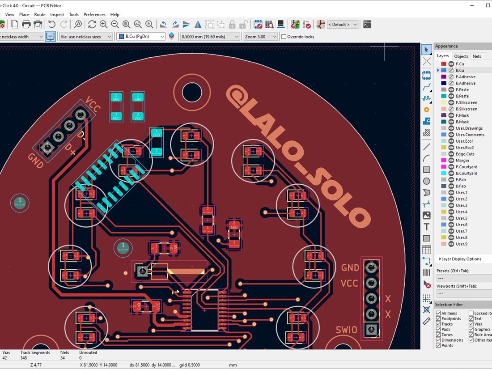Select the Tune length tool
Image resolution: width=492 pixels, height=369 pixels.
[426, 98]
